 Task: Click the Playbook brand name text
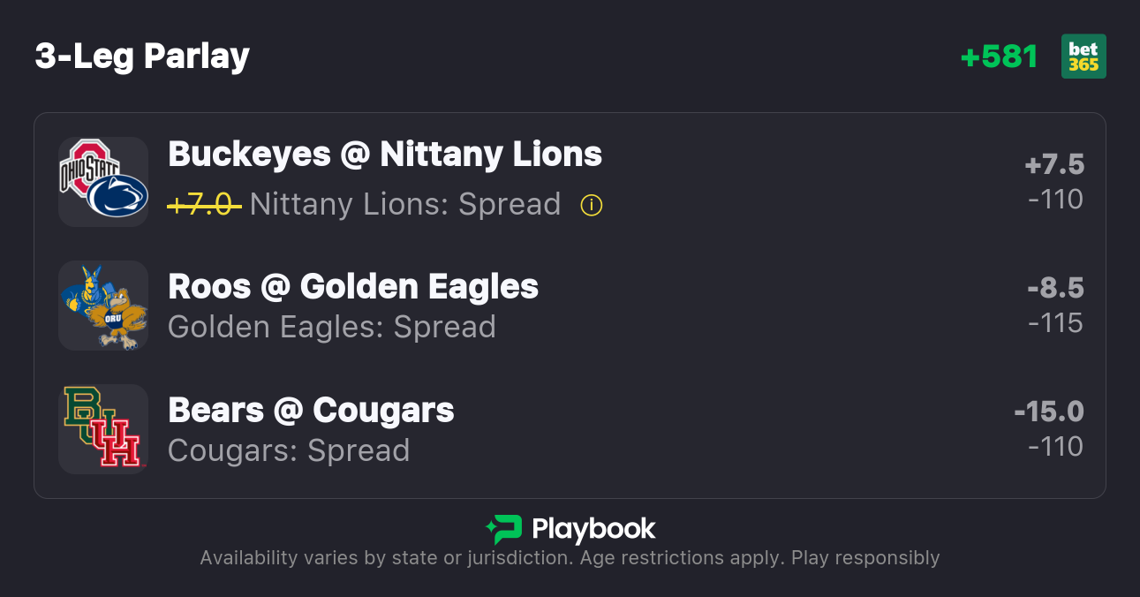click(x=593, y=529)
